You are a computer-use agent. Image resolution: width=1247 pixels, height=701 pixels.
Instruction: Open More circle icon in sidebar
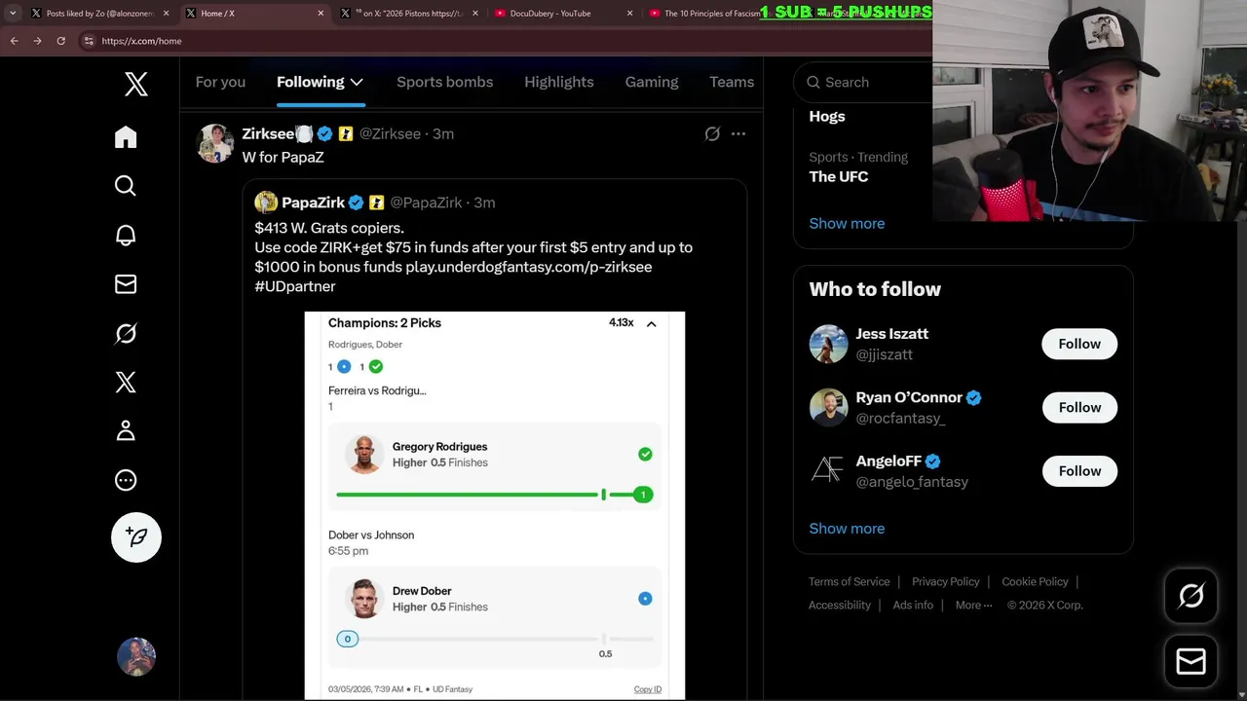tap(126, 480)
